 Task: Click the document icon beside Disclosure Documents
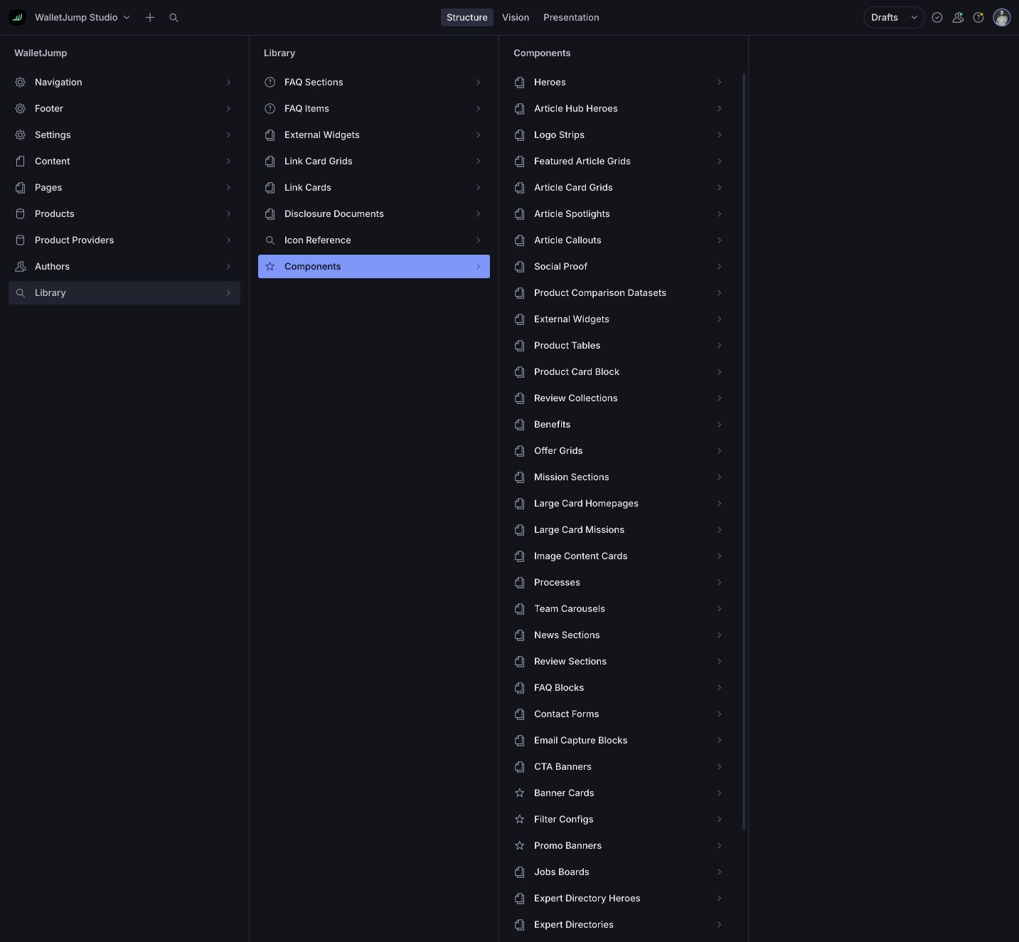click(270, 213)
